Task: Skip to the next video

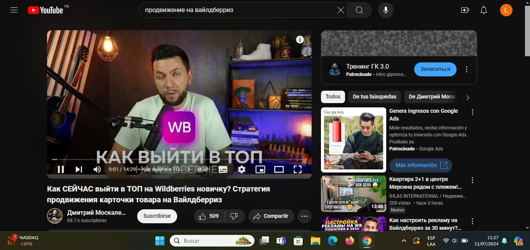Action: (x=79, y=169)
